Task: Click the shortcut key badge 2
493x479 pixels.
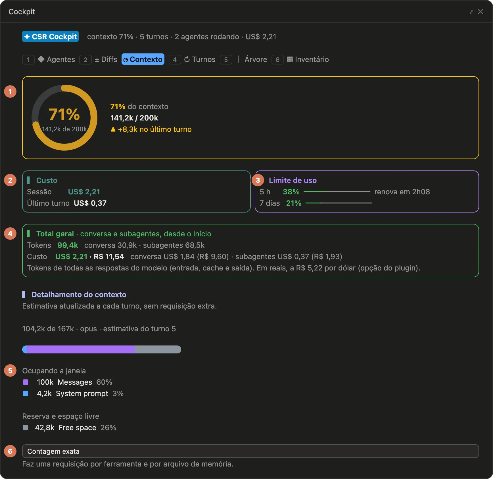Action: 85,60
